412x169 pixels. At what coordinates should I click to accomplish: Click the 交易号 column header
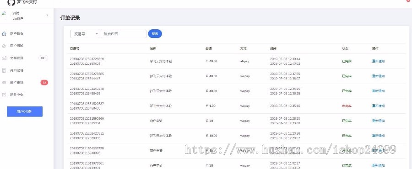click(75, 49)
